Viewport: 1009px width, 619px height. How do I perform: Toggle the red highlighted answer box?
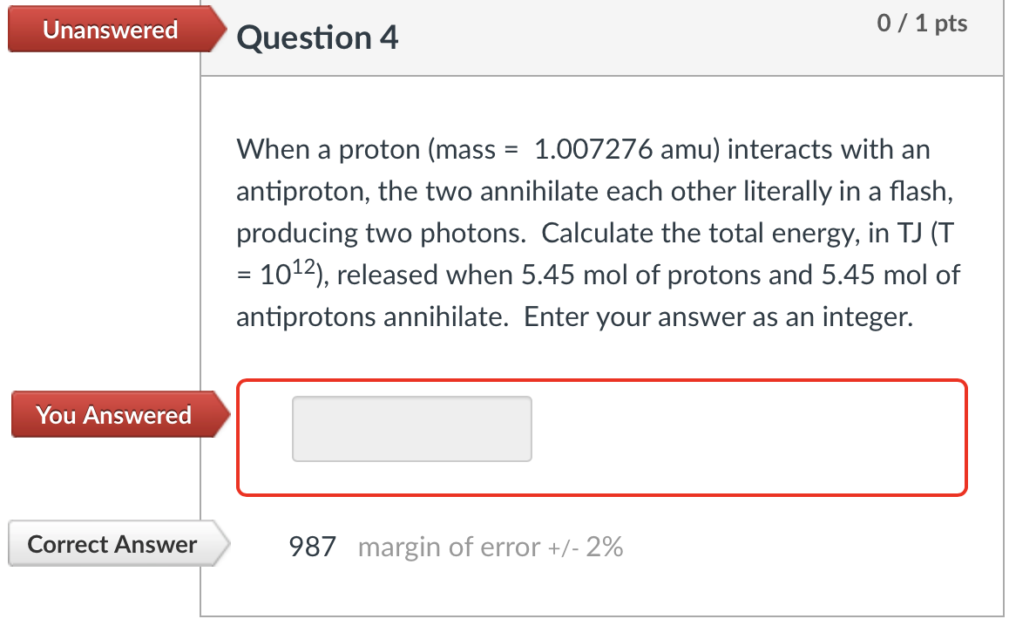603,438
